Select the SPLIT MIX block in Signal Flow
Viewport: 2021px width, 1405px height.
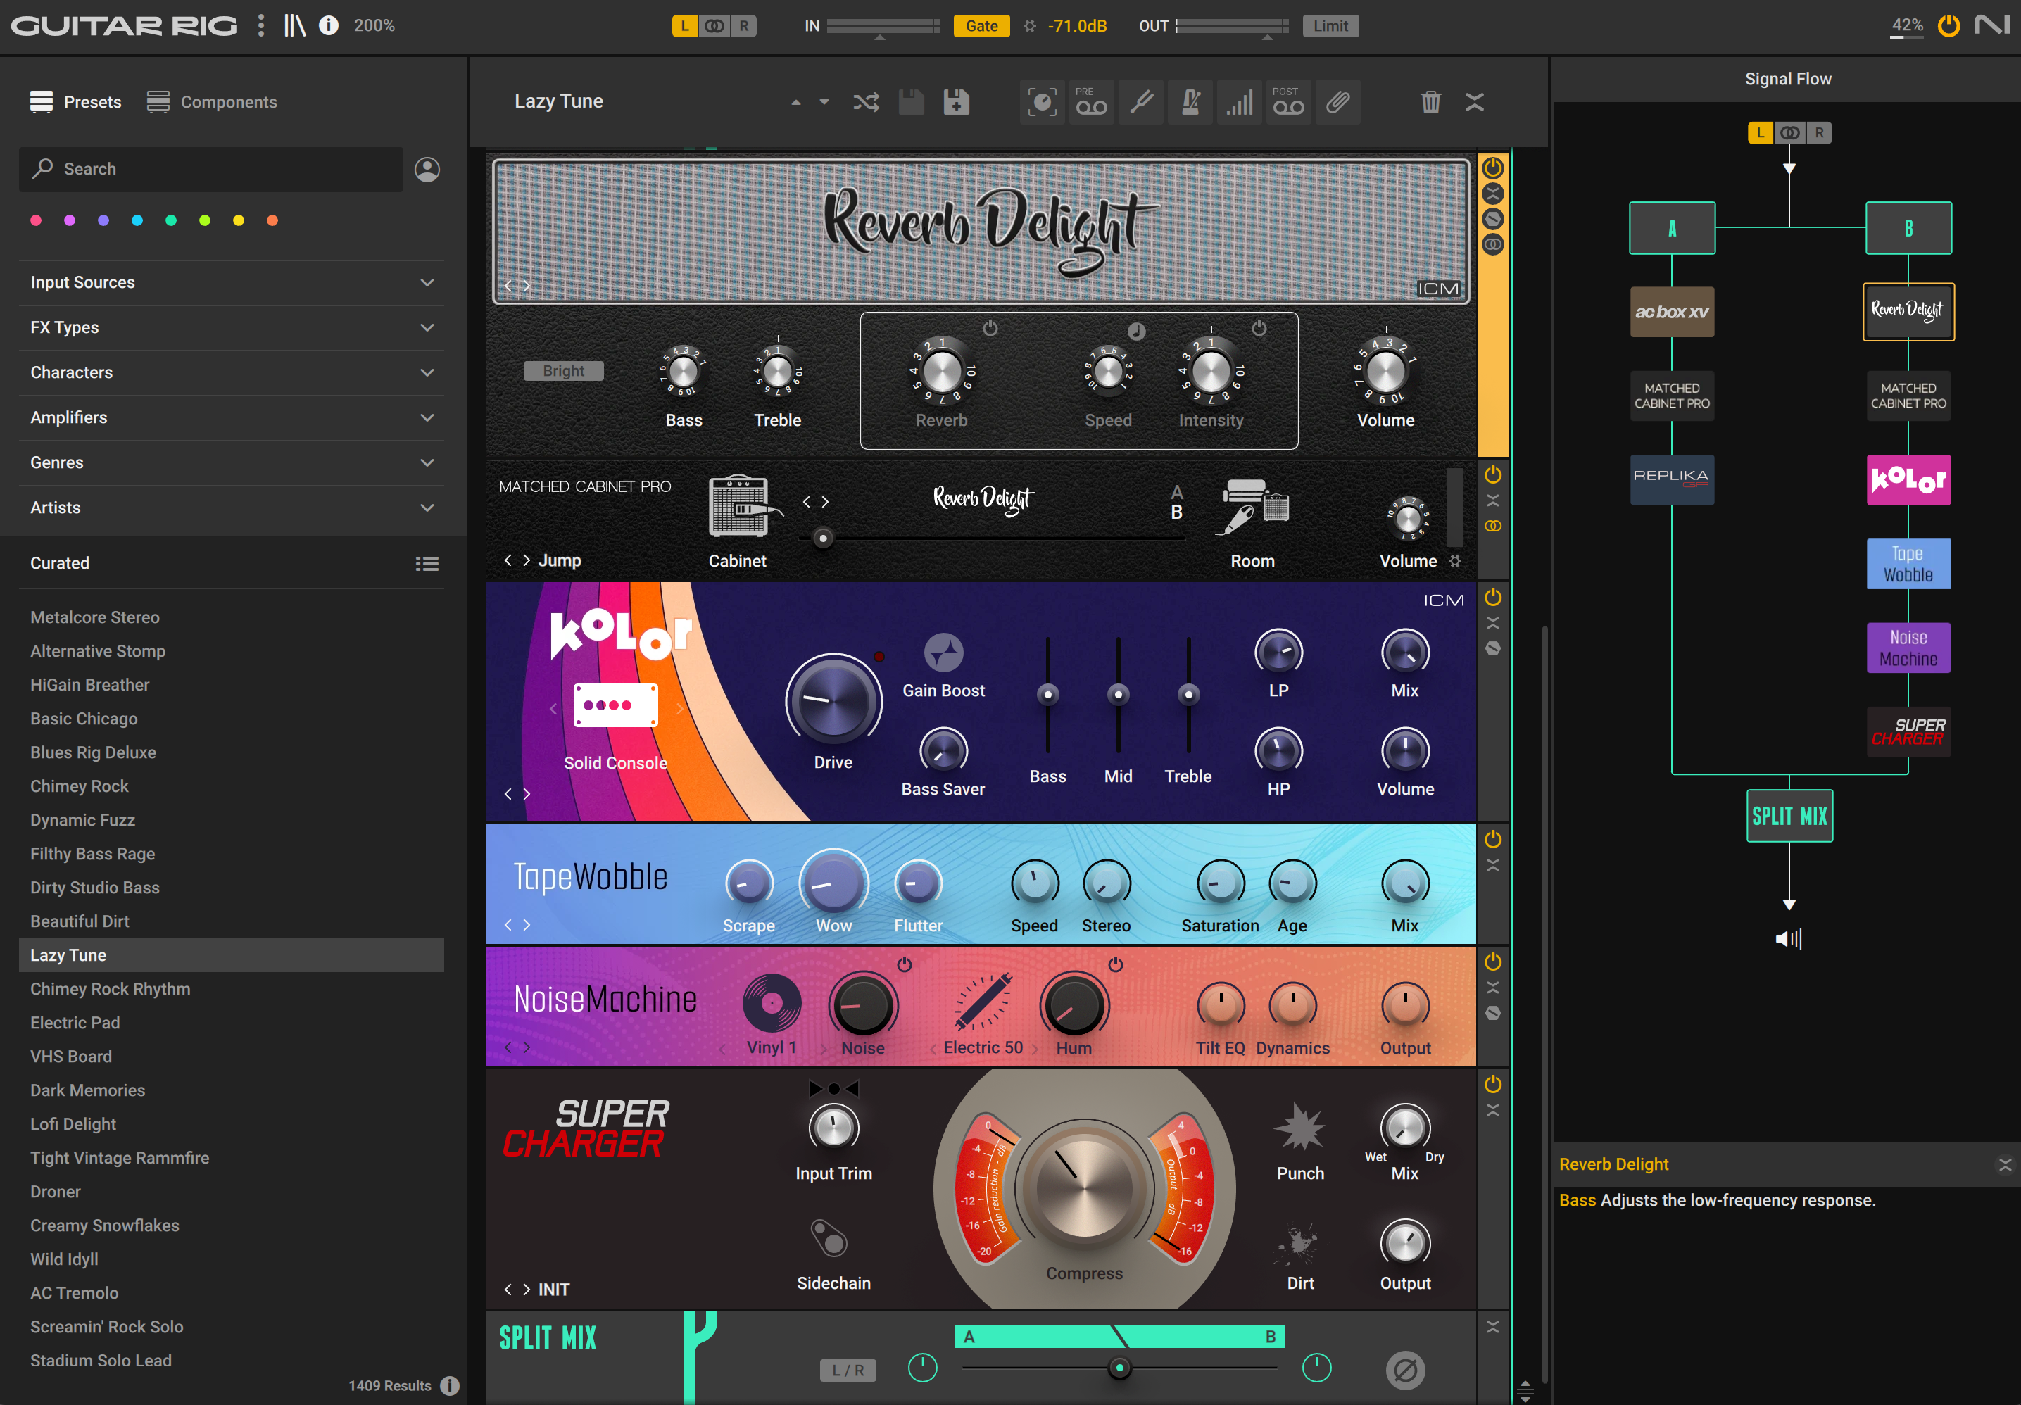1789,815
